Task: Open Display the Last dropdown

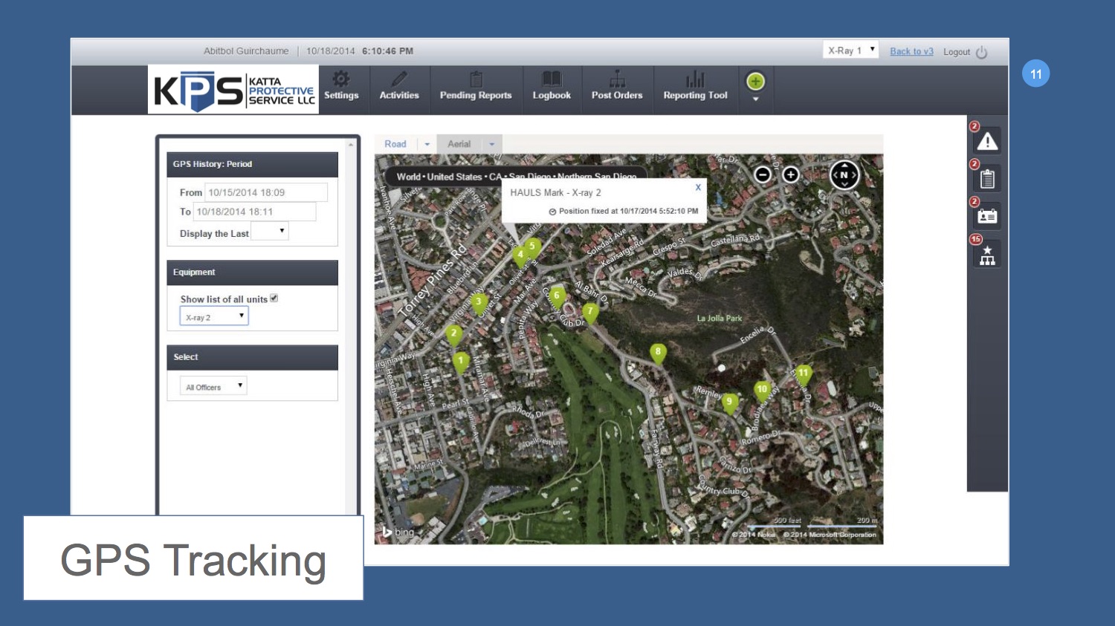Action: tap(269, 232)
